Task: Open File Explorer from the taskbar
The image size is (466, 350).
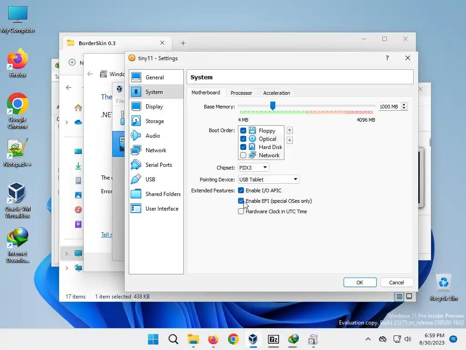Action: (193, 339)
